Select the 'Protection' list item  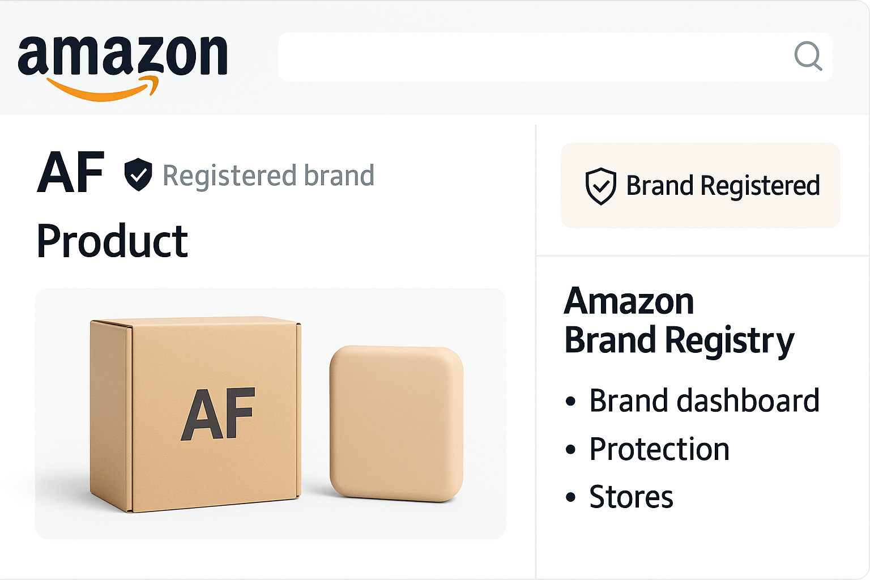659,449
